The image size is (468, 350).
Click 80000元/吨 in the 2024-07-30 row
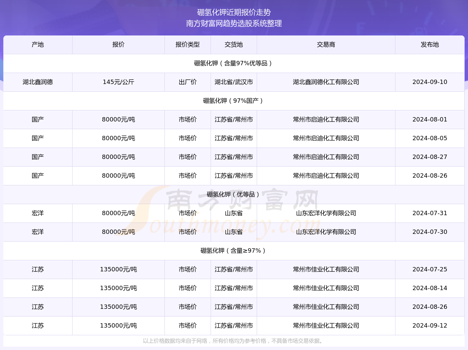click(118, 232)
